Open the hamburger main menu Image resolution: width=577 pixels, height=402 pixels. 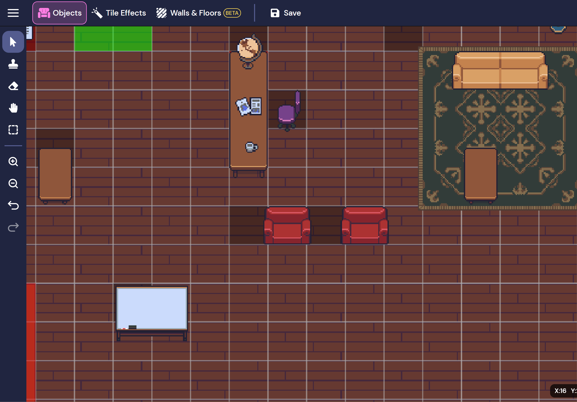coord(13,13)
